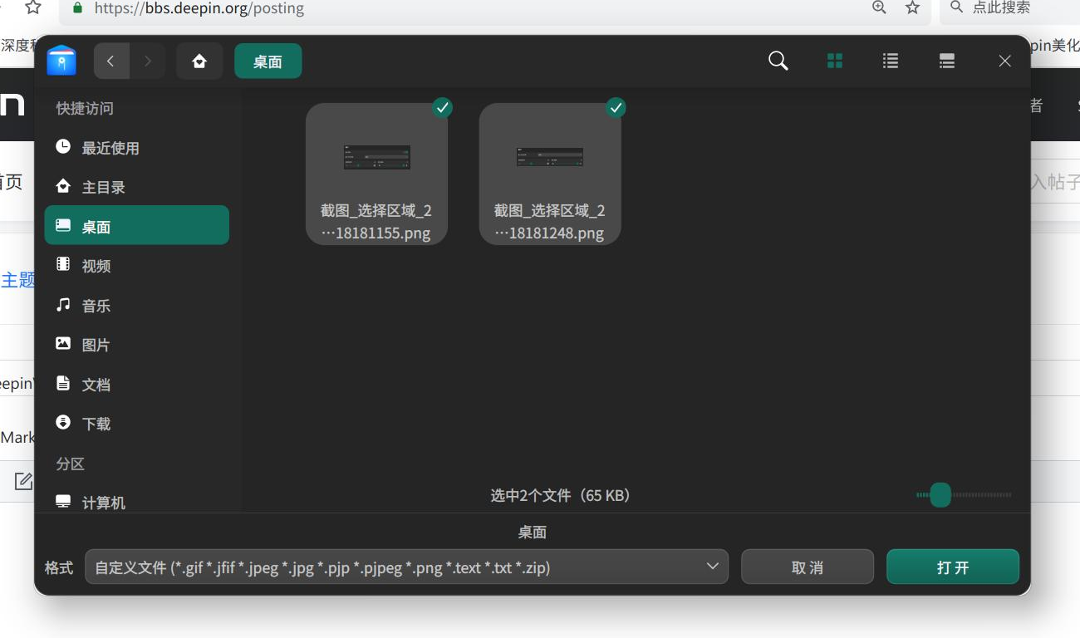
Task: Switch to icon grid view mode
Action: coord(834,60)
